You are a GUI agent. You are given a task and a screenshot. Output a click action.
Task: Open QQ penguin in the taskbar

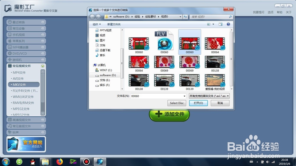pyautogui.click(x=33, y=162)
